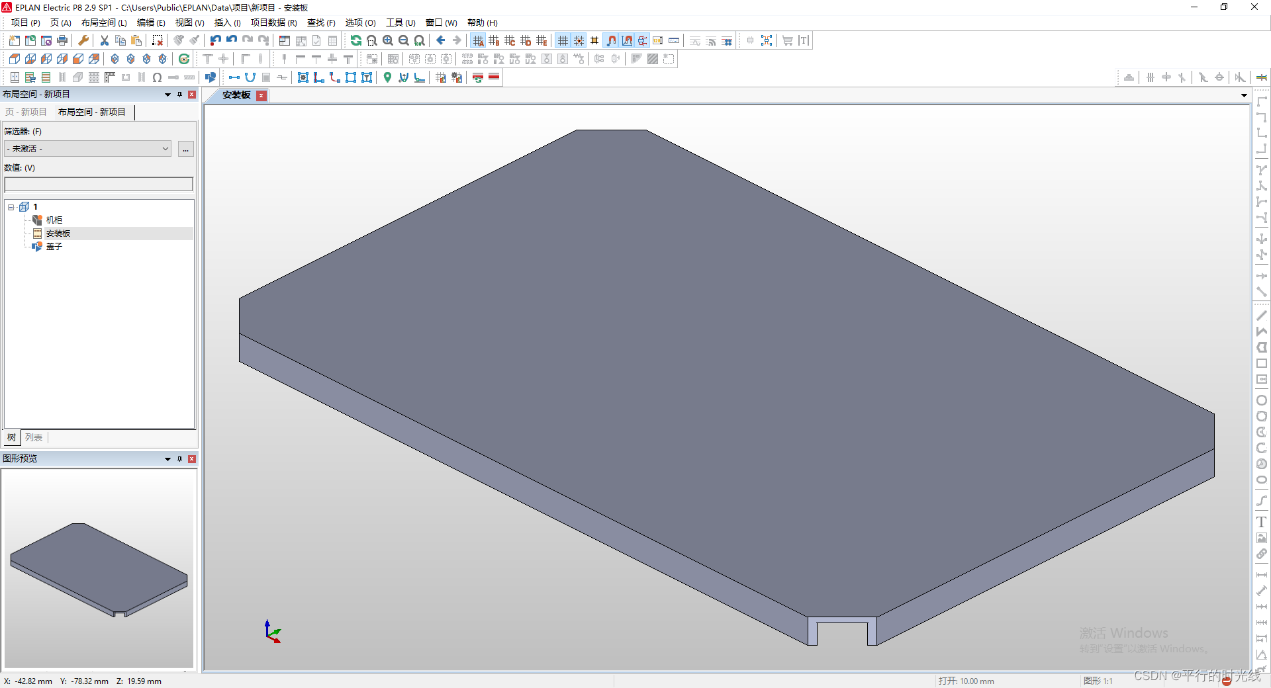This screenshot has height=688, width=1271.
Task: Switch to the 列表 tab at panel bottom
Action: click(34, 437)
